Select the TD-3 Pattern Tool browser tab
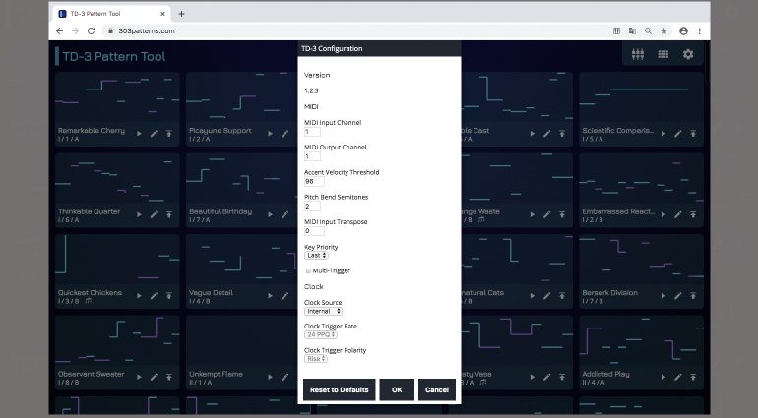Image resolution: width=758 pixels, height=418 pixels. click(x=108, y=14)
